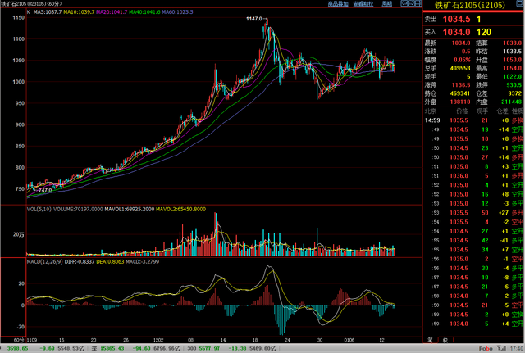This screenshot has width=525, height=353.
Task: Open the 商品叠加 overlay link
Action: coord(337,3)
